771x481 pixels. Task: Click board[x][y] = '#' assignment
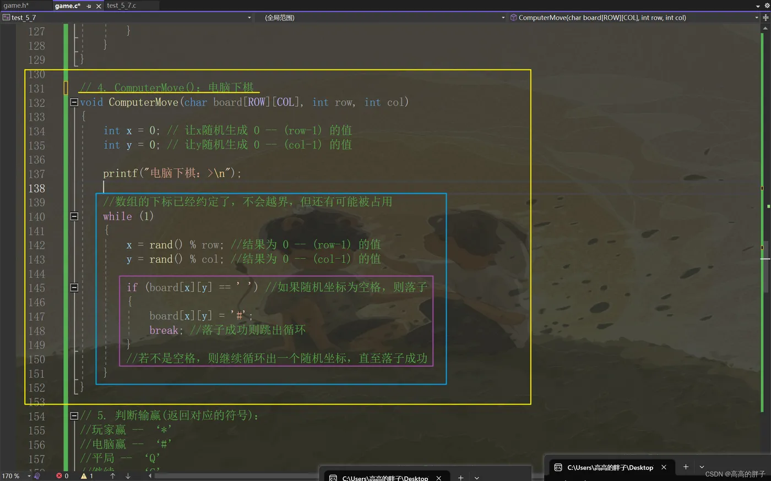click(x=201, y=316)
